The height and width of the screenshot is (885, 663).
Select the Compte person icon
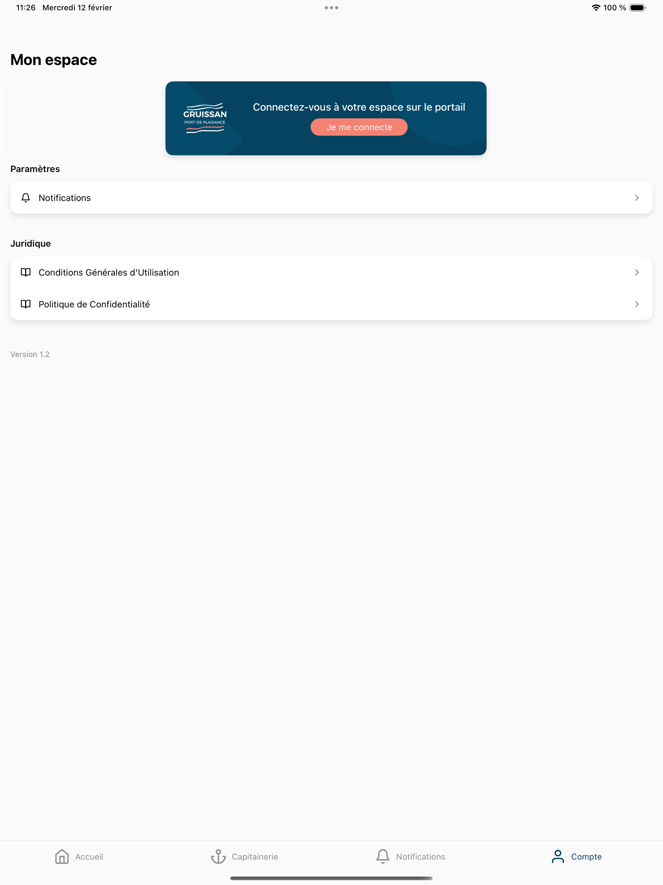pyautogui.click(x=558, y=857)
